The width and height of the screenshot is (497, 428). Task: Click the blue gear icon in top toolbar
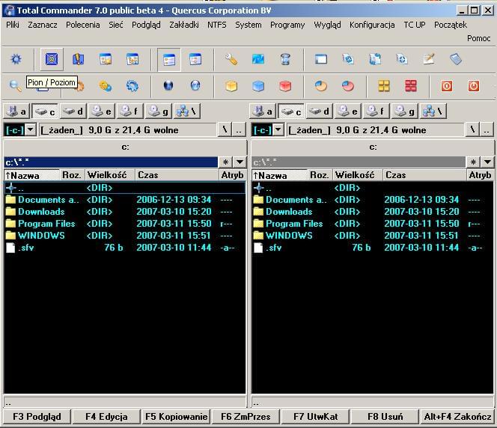tap(16, 59)
